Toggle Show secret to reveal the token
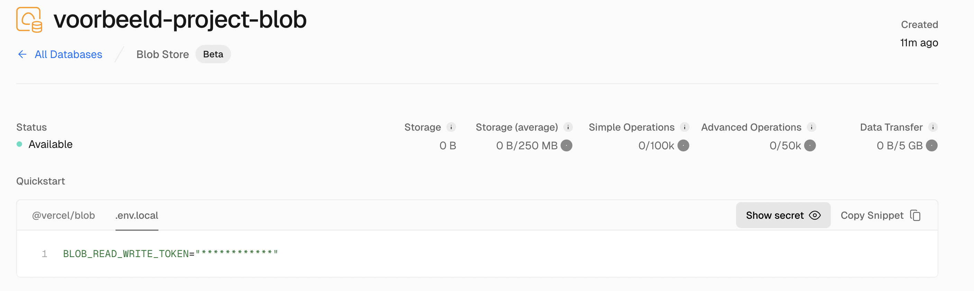The image size is (974, 291). coord(783,215)
